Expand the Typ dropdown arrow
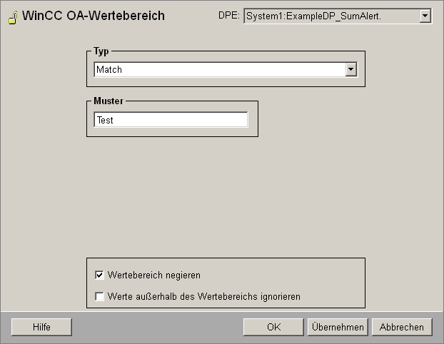Viewport: 444px width, 344px height. (x=350, y=69)
